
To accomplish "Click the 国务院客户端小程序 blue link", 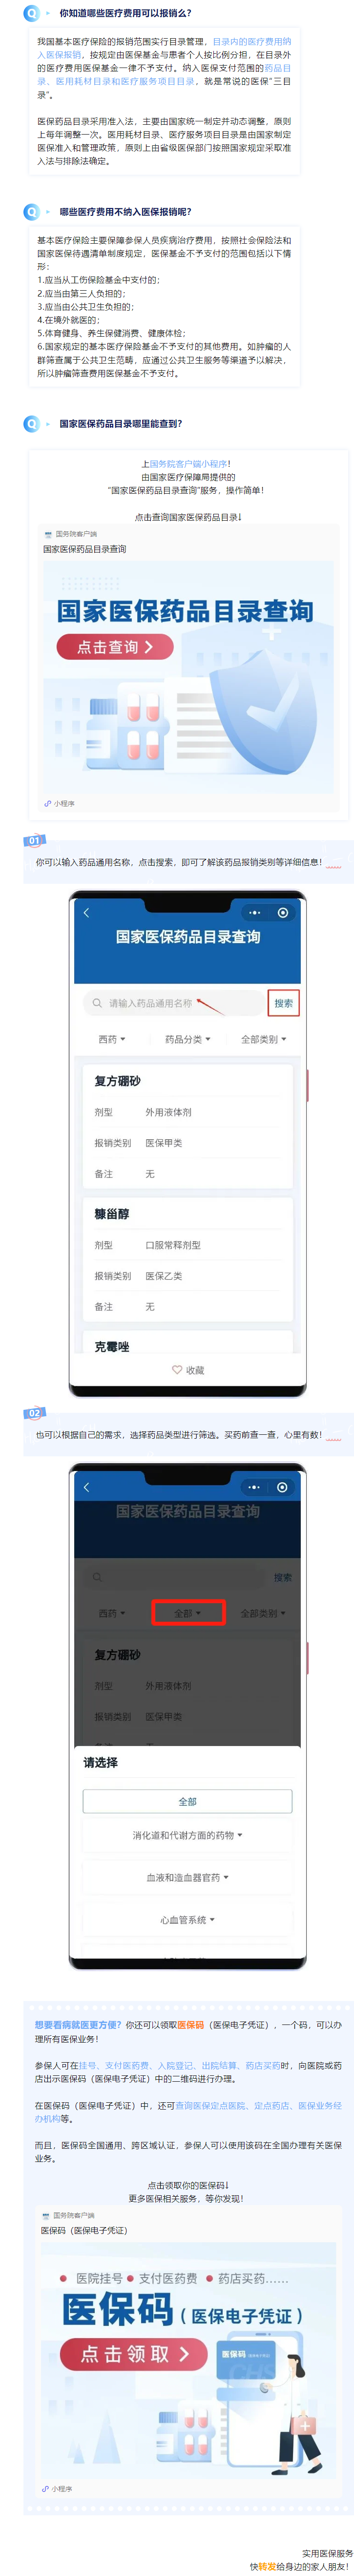I will click(x=187, y=463).
